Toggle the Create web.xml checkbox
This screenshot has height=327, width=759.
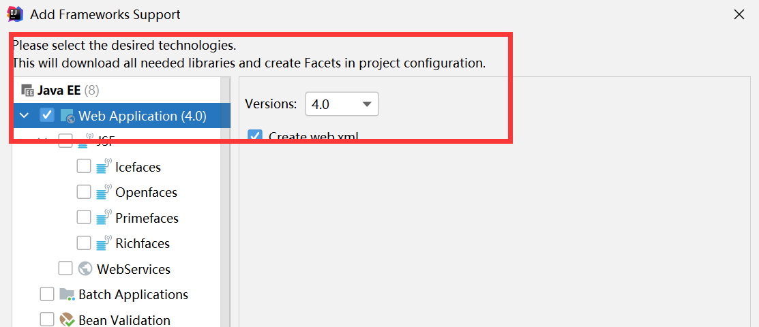click(x=255, y=136)
